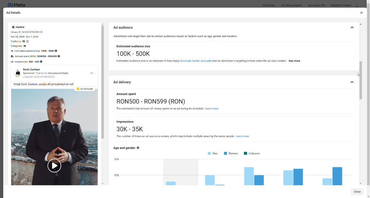Close the Ad Details dialog with X
The image size is (370, 198).
[361, 13]
